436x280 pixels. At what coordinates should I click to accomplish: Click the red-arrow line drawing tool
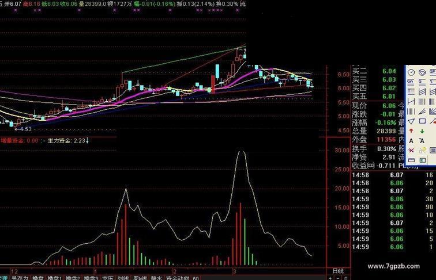tap(433, 121)
